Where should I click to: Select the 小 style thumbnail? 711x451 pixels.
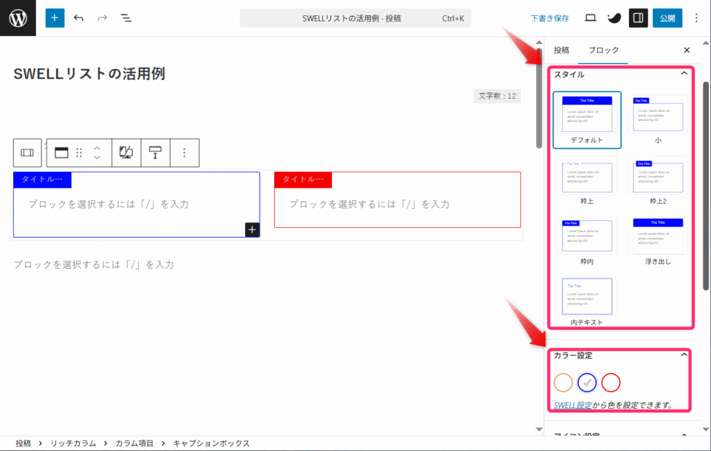(658, 120)
